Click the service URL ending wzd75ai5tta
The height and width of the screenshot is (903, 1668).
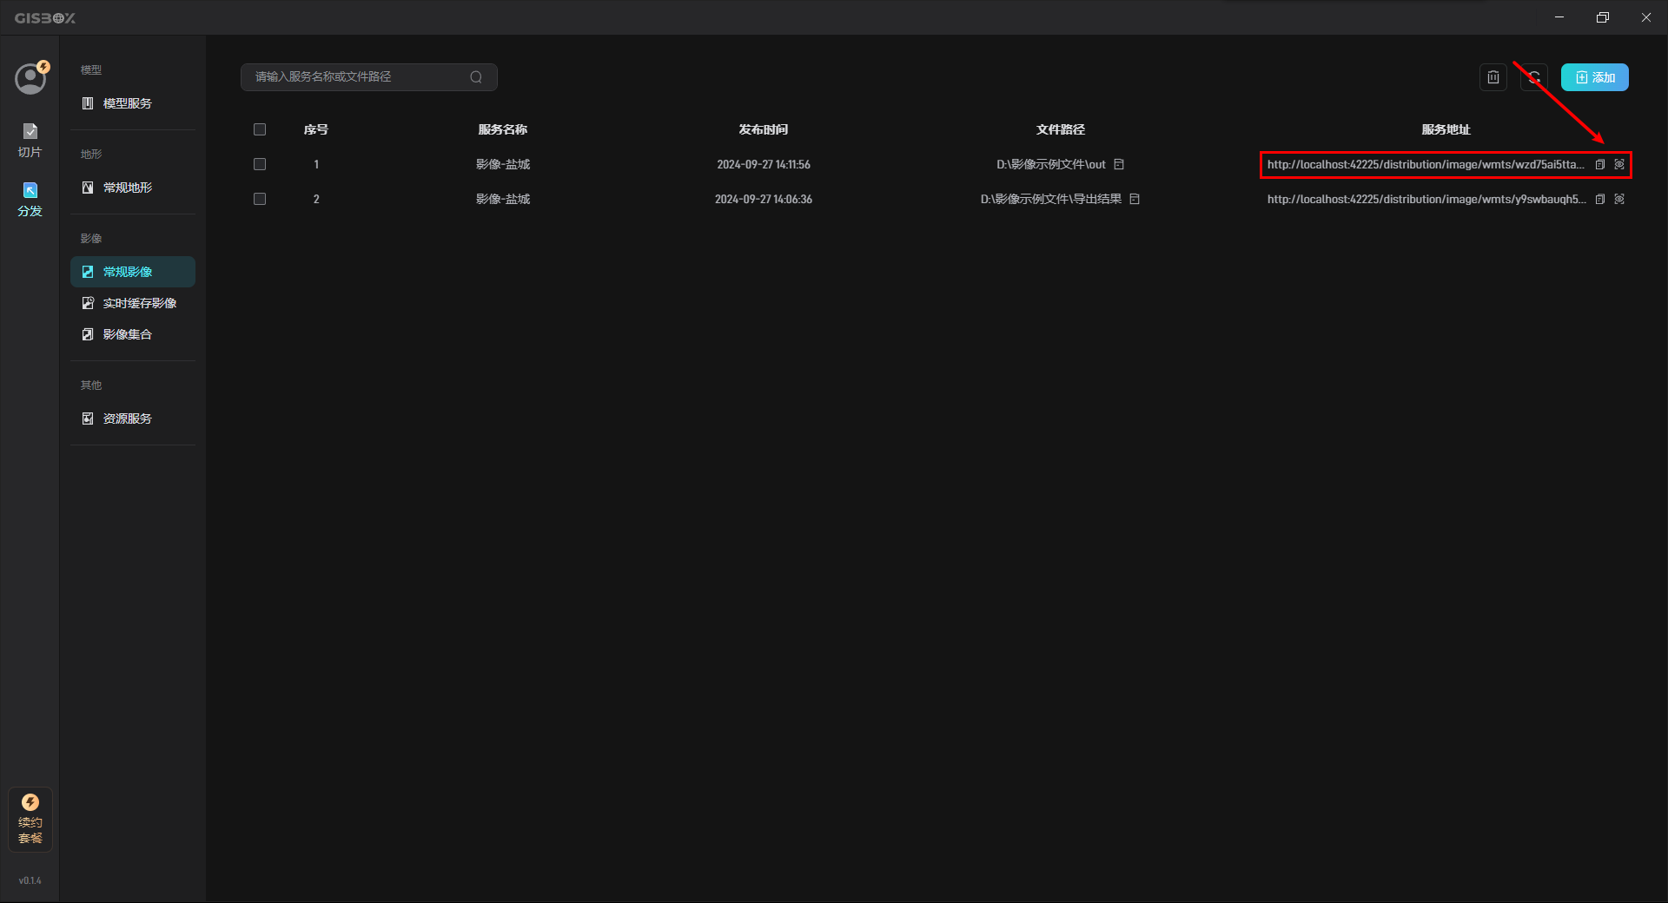[1426, 164]
